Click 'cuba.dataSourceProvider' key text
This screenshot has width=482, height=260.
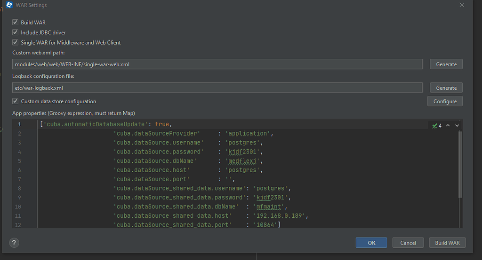click(157, 133)
